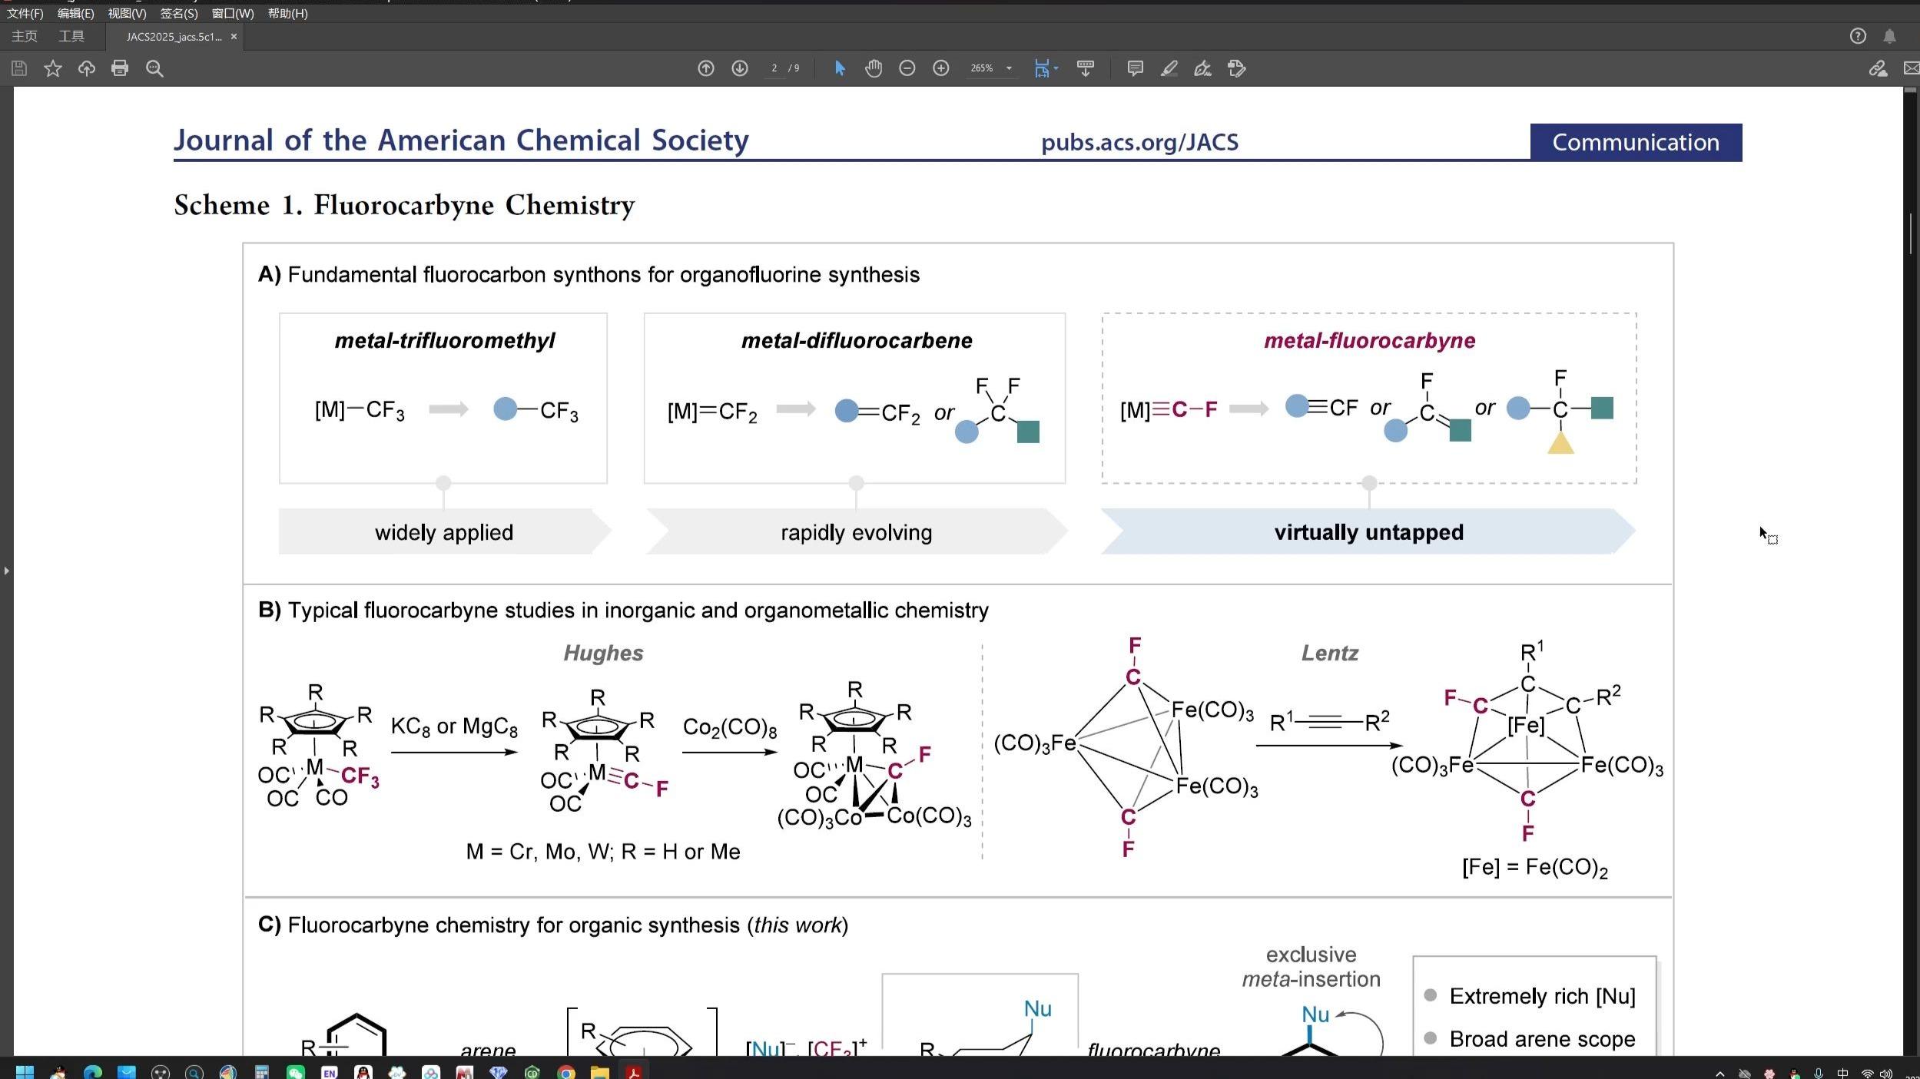Expand the fit-width page options arrow

pyautogui.click(x=1056, y=68)
